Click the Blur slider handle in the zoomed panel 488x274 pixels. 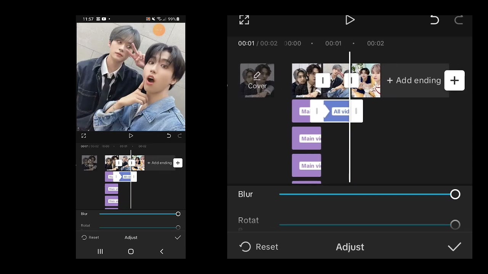(x=455, y=194)
